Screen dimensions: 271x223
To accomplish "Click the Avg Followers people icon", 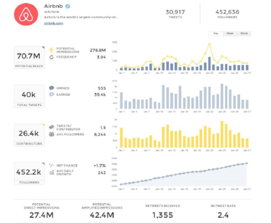I will click(52, 134).
